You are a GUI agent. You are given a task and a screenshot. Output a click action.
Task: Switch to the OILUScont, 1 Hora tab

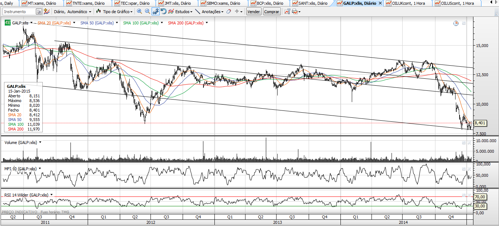[x=457, y=3]
